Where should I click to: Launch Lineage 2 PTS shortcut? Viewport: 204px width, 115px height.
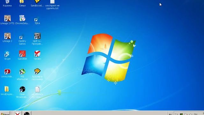tap(7, 20)
